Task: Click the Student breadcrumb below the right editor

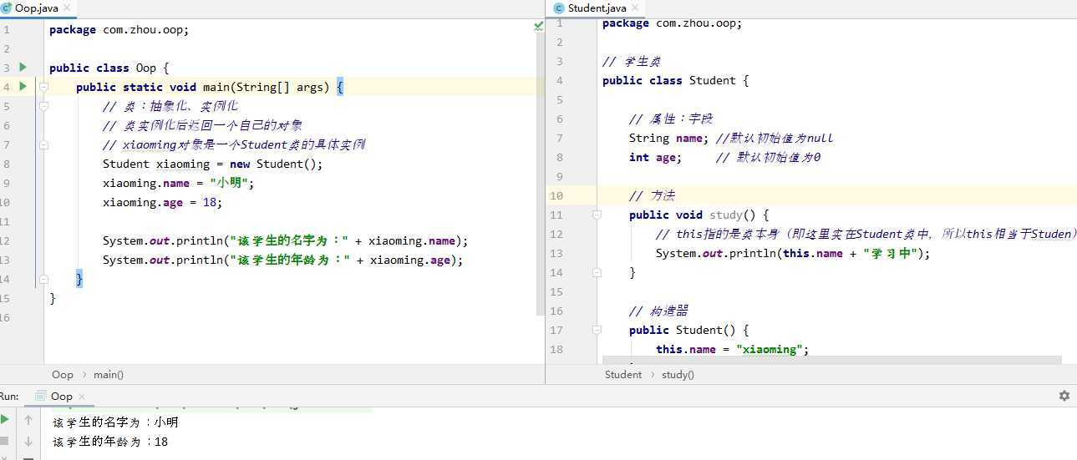Action: click(x=623, y=375)
